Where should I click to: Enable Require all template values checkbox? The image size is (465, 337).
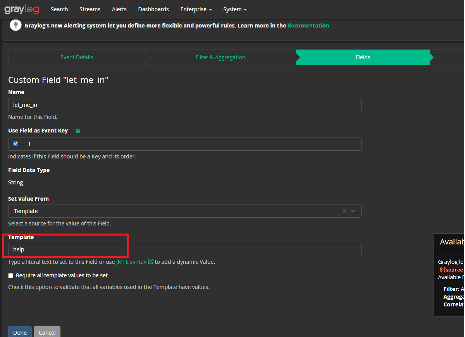pos(11,275)
